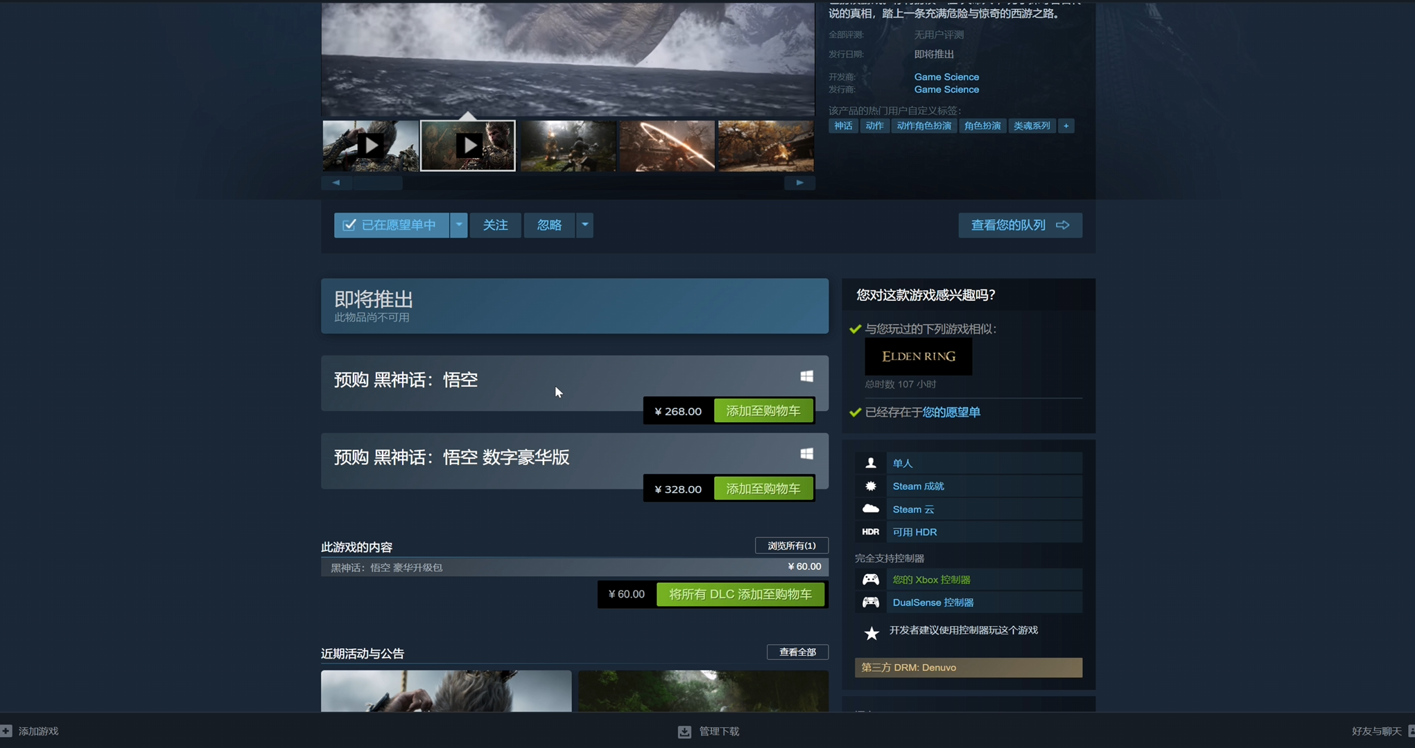Click the DualSense controller icon

click(x=871, y=602)
